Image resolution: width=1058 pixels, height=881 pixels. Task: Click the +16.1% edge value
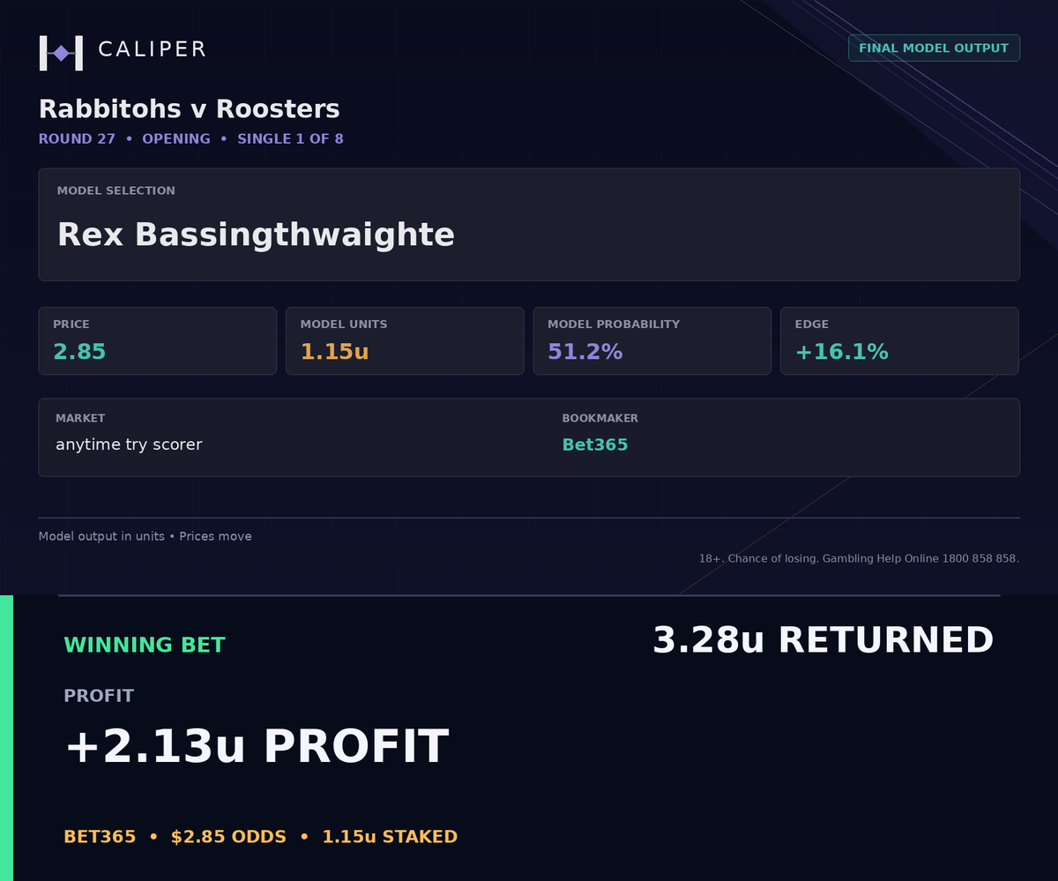tap(842, 352)
